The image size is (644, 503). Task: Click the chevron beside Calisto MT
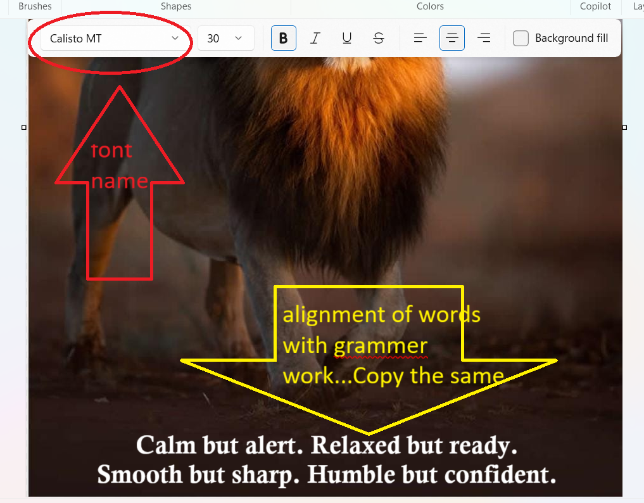(x=175, y=38)
